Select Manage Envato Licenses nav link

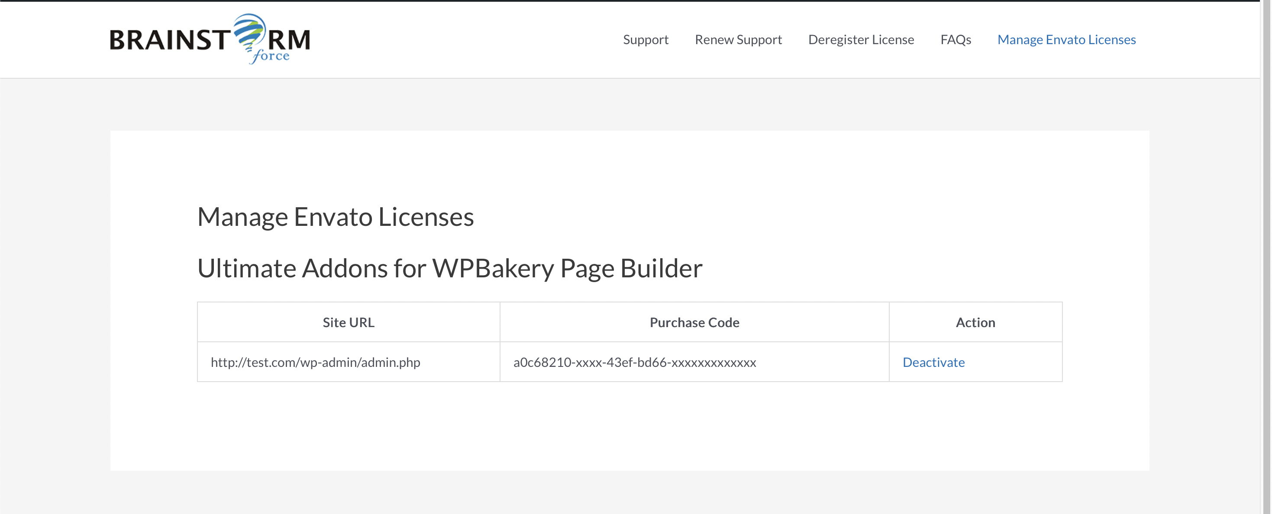[x=1067, y=39]
